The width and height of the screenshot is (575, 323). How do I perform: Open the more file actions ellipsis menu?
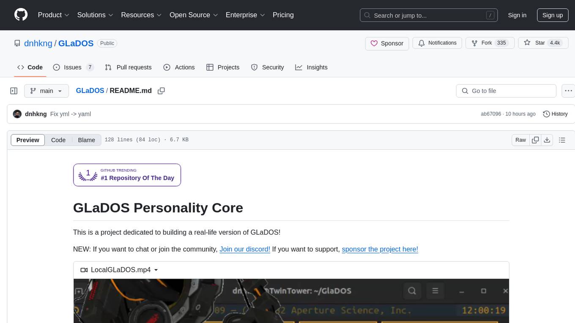(x=568, y=91)
